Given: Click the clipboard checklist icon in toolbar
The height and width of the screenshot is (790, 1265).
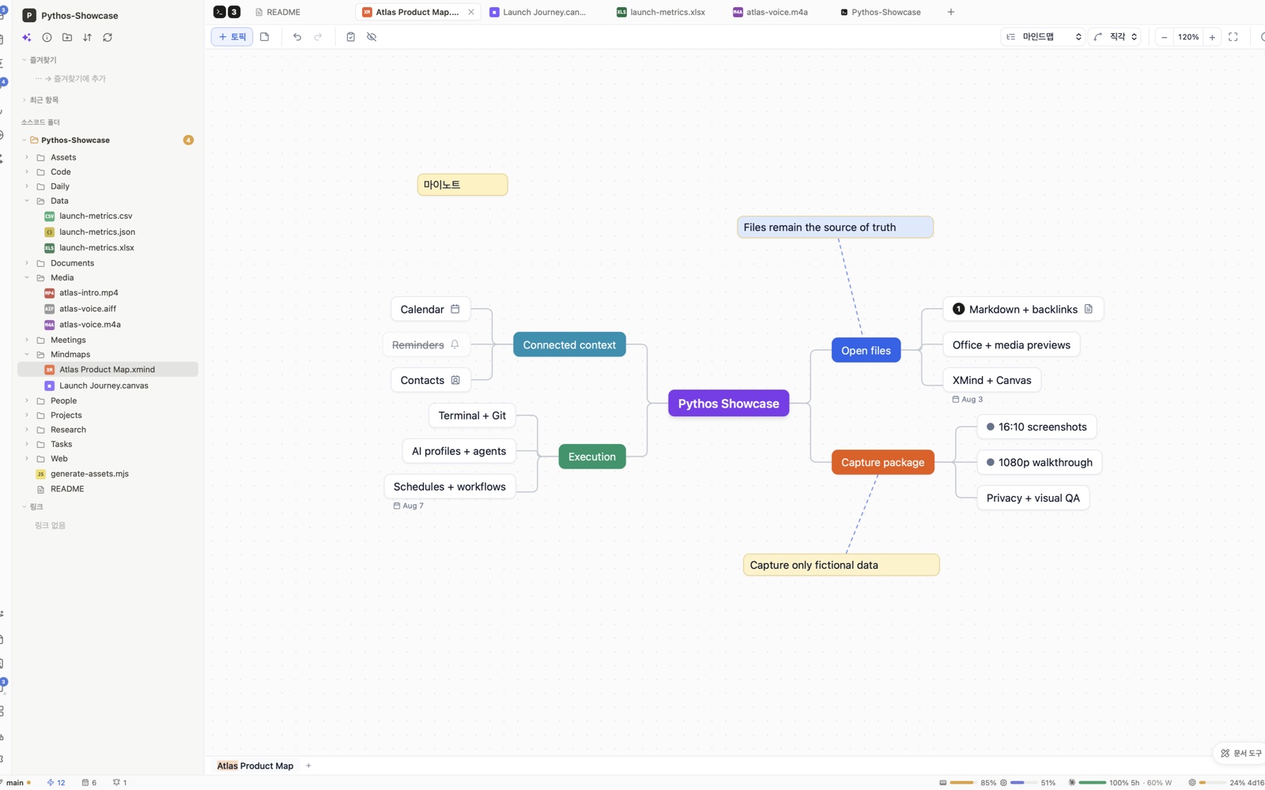Looking at the screenshot, I should click(x=351, y=37).
